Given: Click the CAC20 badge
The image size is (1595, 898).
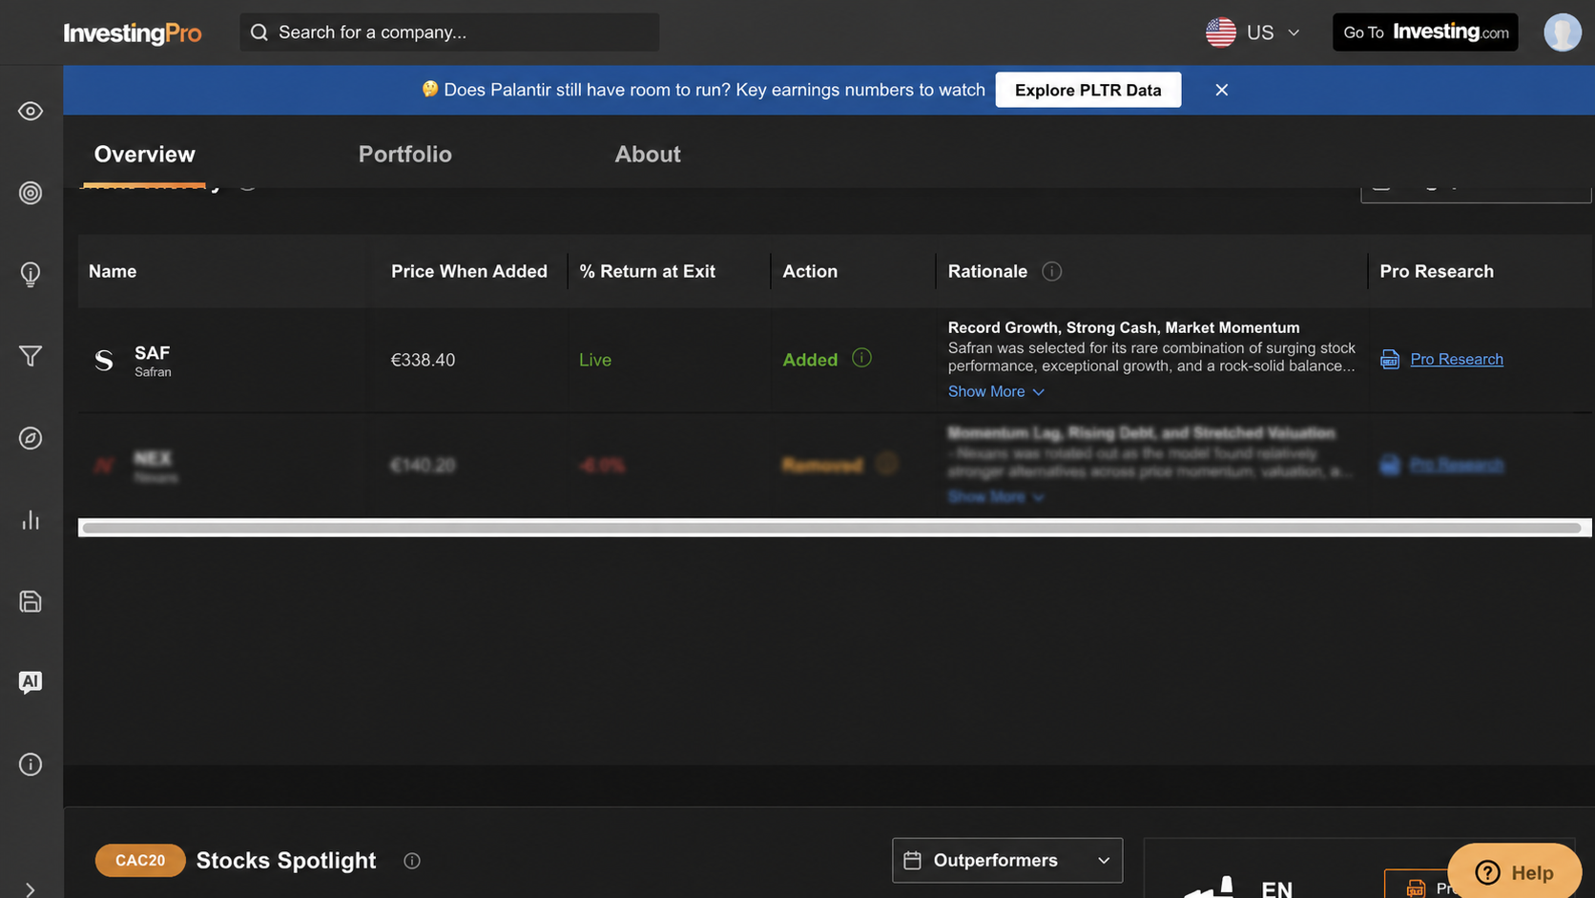Looking at the screenshot, I should tap(140, 861).
